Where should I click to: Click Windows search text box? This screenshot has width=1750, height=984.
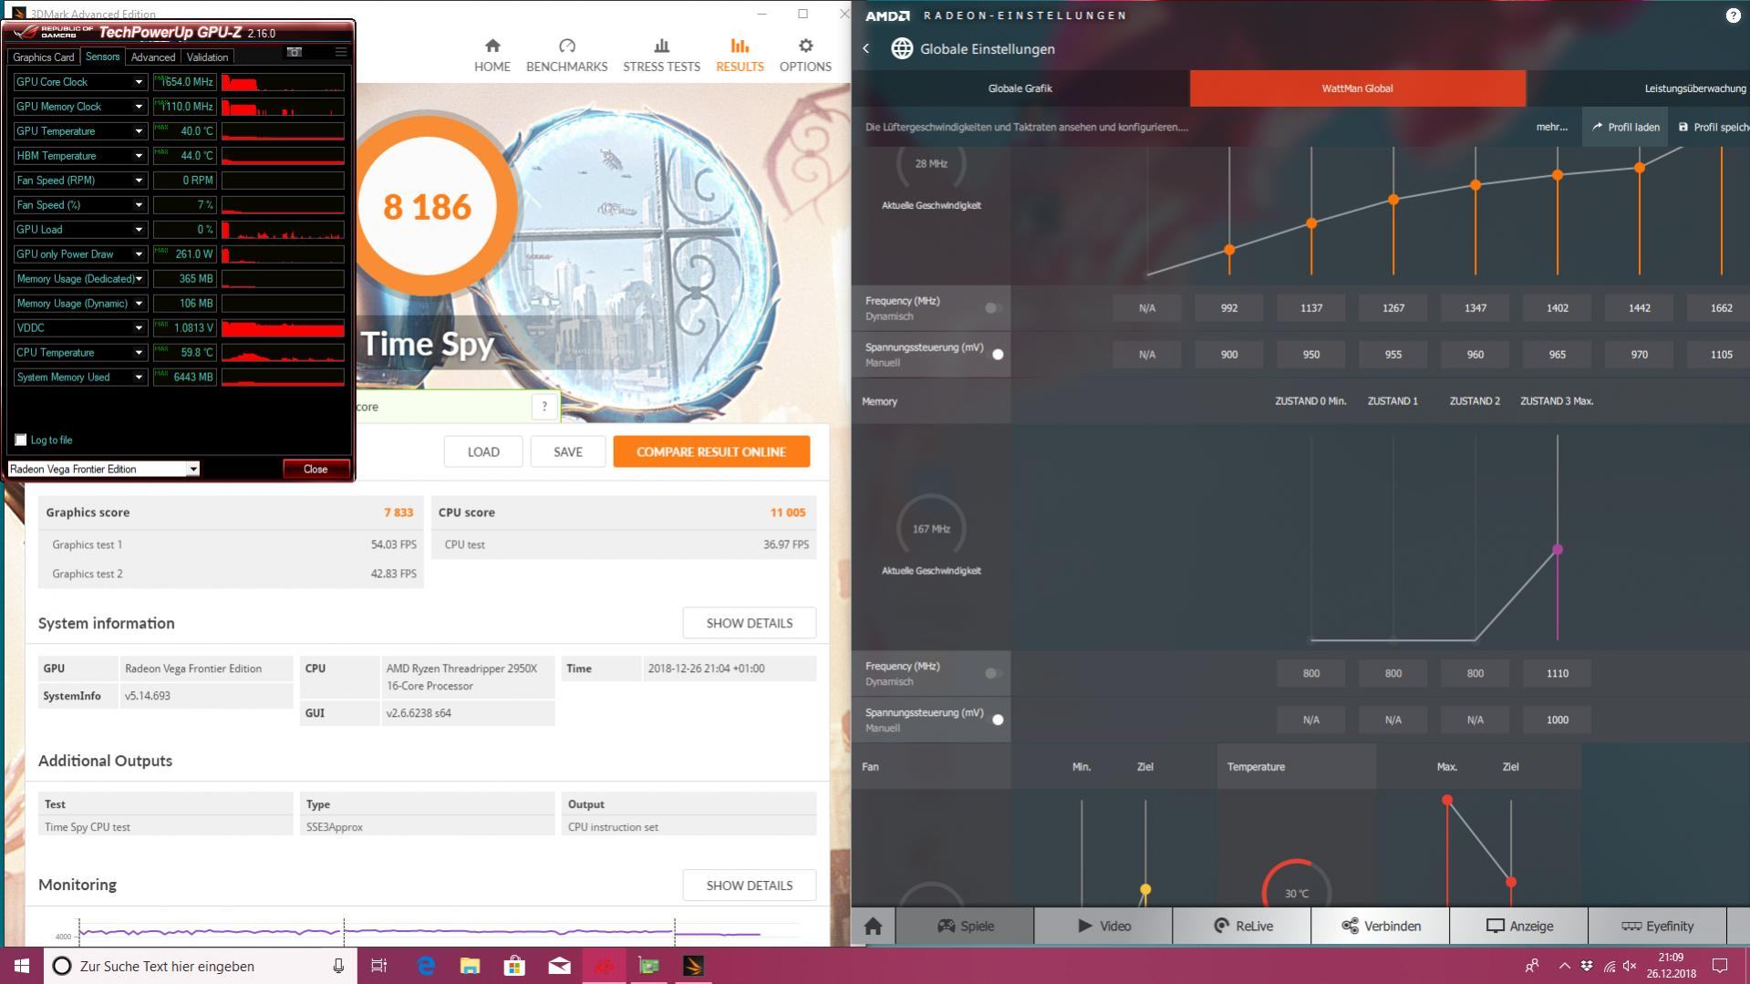tap(201, 966)
